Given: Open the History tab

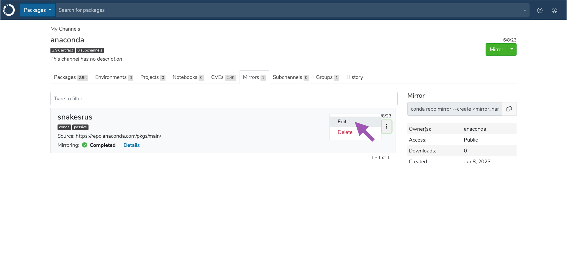Looking at the screenshot, I should (x=355, y=77).
